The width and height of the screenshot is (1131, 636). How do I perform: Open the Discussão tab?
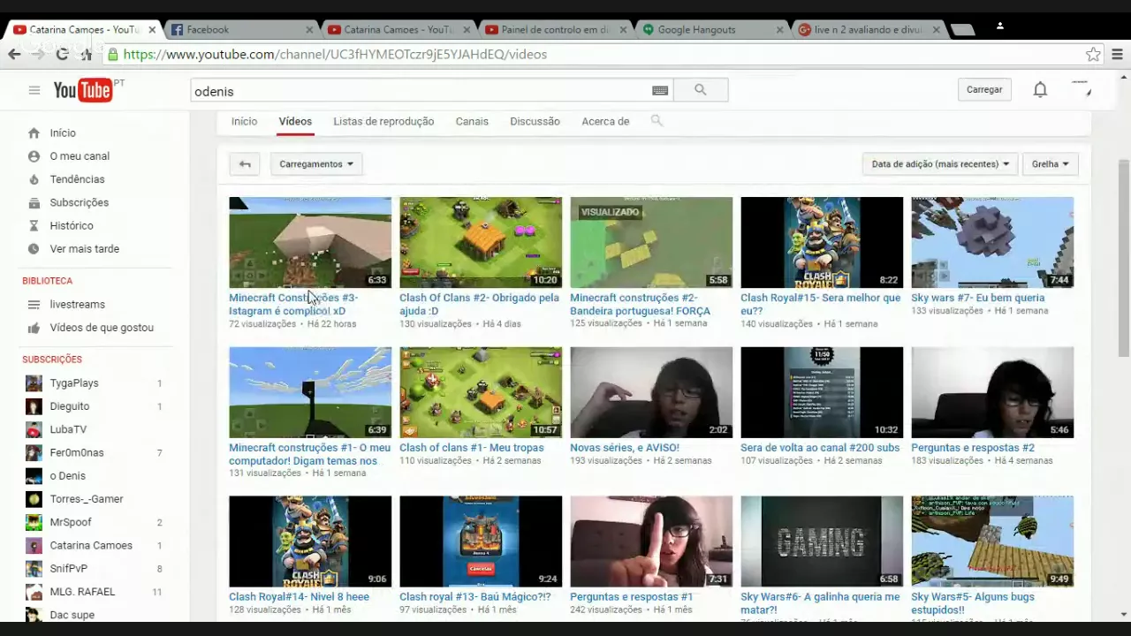click(x=535, y=121)
